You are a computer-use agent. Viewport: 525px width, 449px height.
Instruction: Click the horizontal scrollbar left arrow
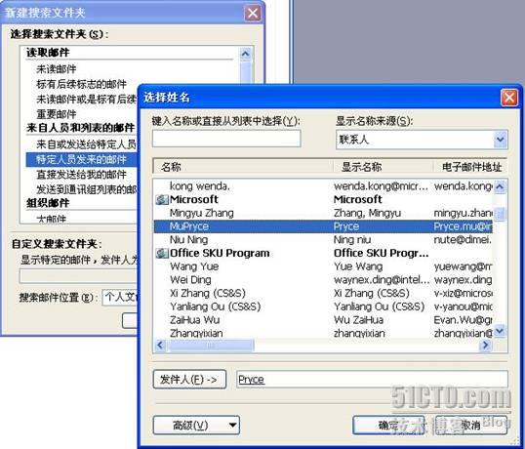click(160, 345)
